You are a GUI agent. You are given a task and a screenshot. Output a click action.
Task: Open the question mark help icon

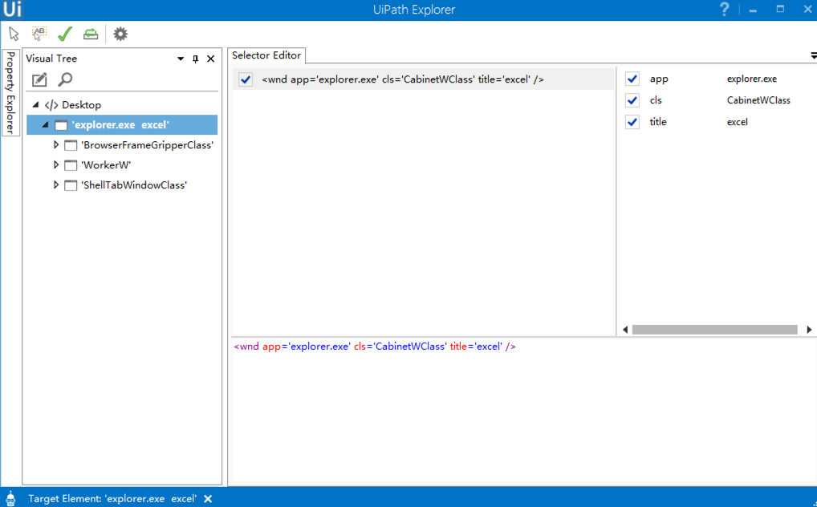point(724,10)
